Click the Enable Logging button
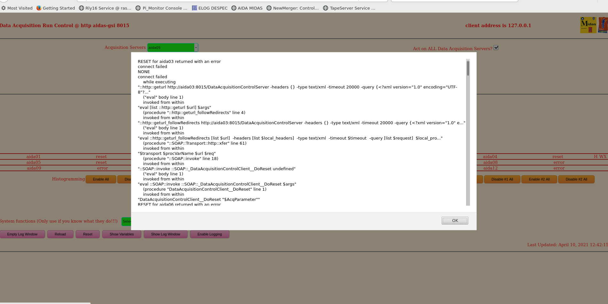Image resolution: width=608 pixels, height=304 pixels. click(210, 234)
